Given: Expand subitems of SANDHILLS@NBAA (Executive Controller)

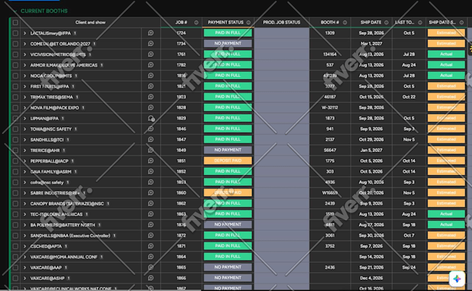Looking at the screenshot, I should (x=25, y=235).
